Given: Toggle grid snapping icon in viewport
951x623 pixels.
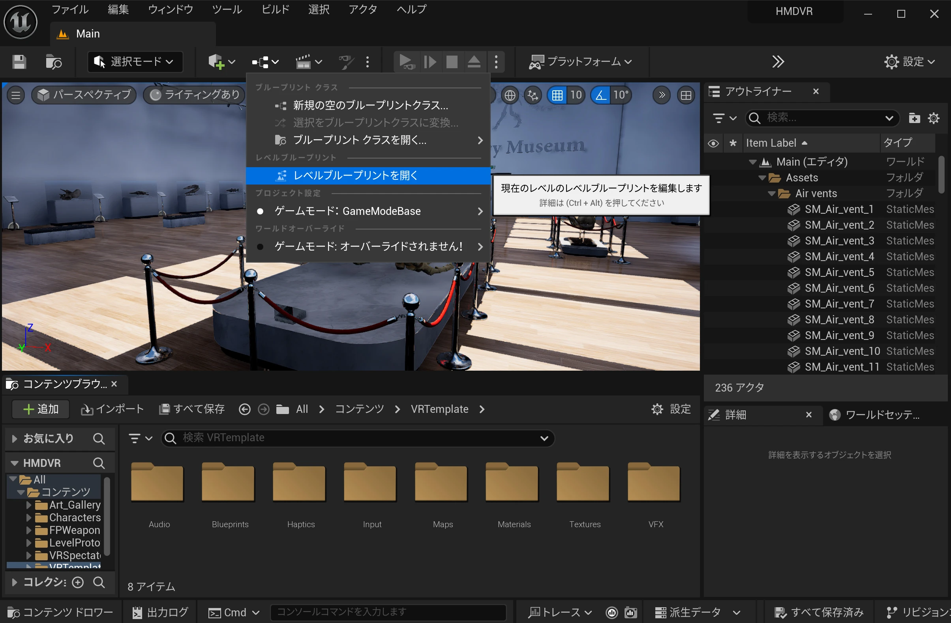Looking at the screenshot, I should (557, 95).
